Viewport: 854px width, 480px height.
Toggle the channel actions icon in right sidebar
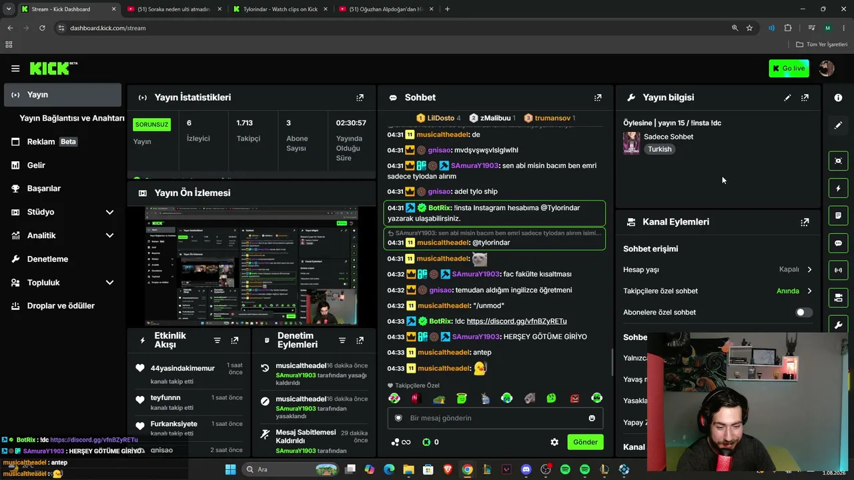pyautogui.click(x=839, y=297)
